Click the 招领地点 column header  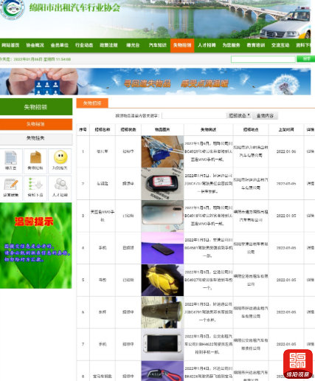click(x=251, y=129)
